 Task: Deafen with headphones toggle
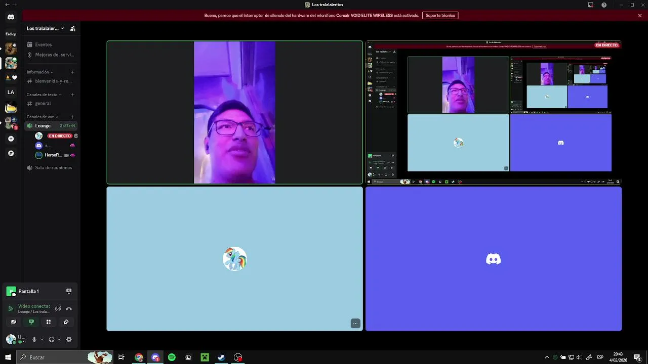pyautogui.click(x=51, y=339)
